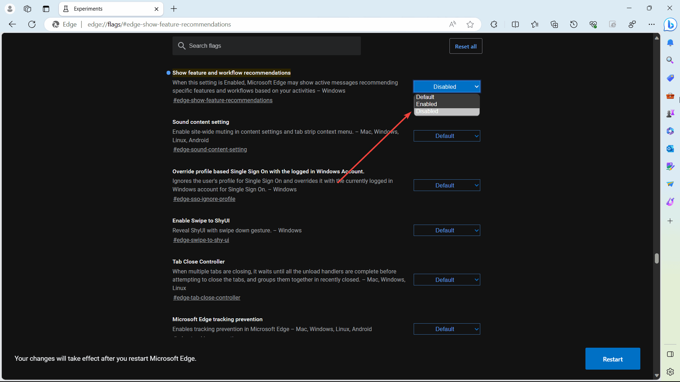Open sidebar settings gear icon
Screen dimensions: 680x382
670,372
